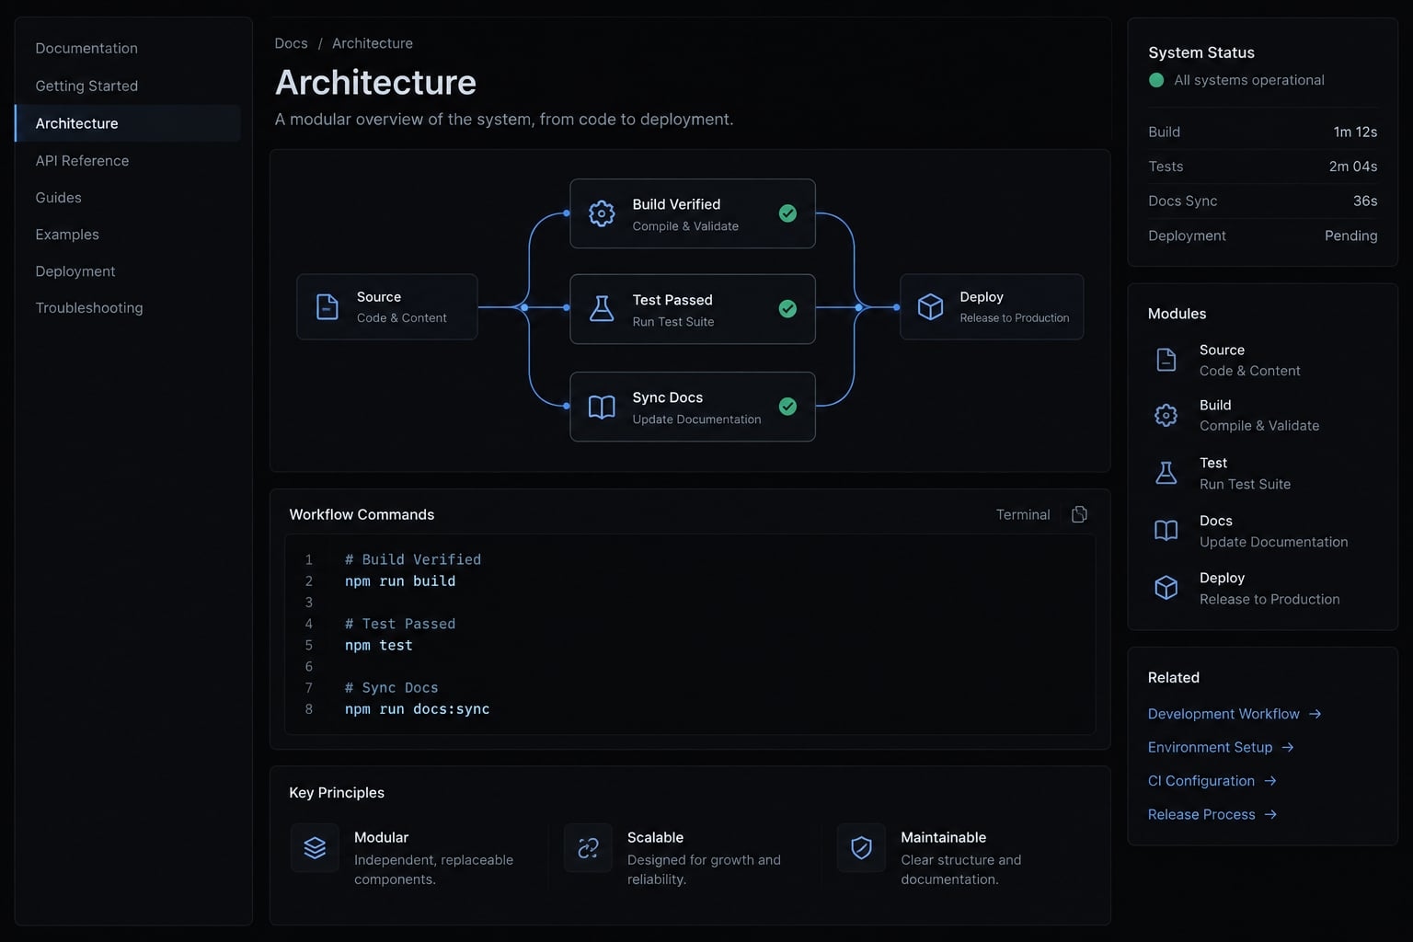Click the copy icon beside Terminal
The image size is (1413, 942).
[1079, 514]
